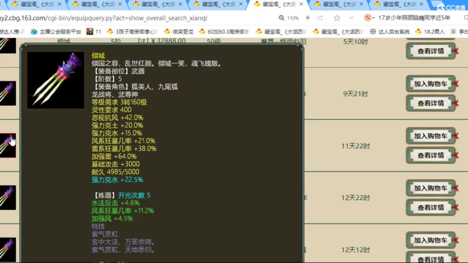
Task: Select the red-bordered weapon thumbnail
Action: click(8, 145)
